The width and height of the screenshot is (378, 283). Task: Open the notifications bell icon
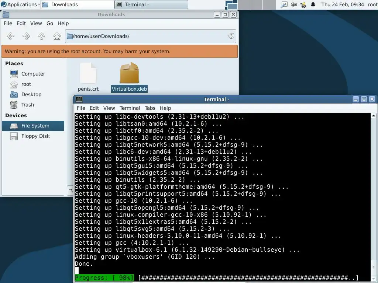tap(313, 4)
